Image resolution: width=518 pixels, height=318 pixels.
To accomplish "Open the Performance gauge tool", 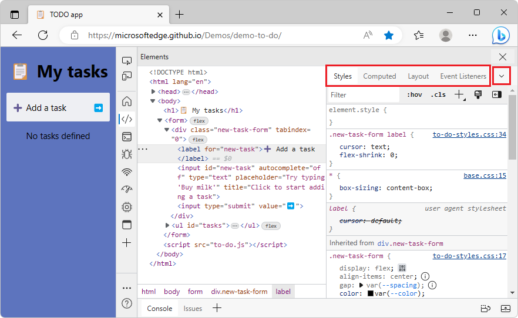I will click(x=127, y=190).
